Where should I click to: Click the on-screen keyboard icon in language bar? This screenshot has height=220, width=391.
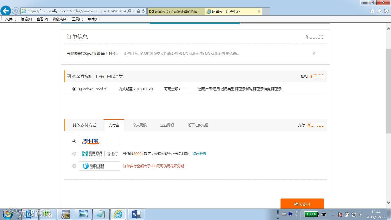[x=284, y=214]
